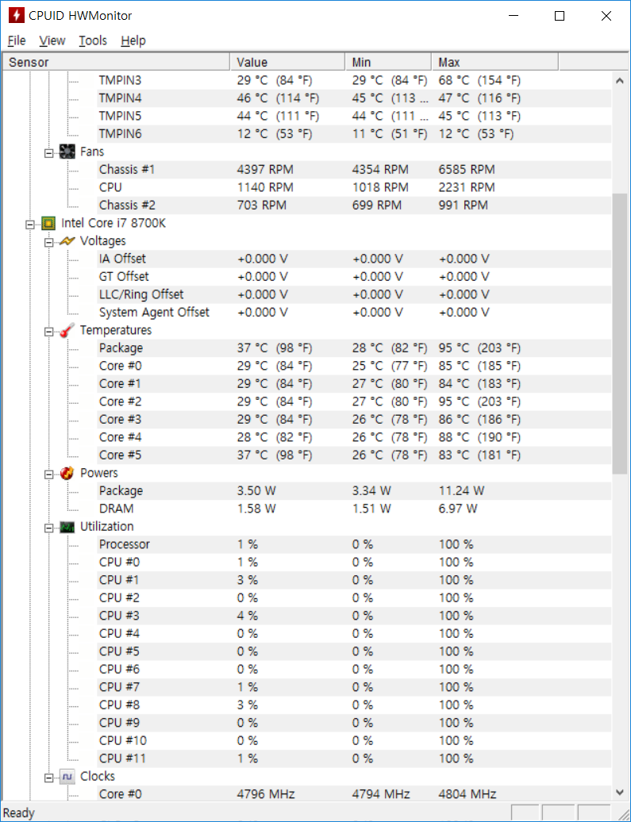Collapse the Temperatures section
The height and width of the screenshot is (822, 631).
(48, 331)
